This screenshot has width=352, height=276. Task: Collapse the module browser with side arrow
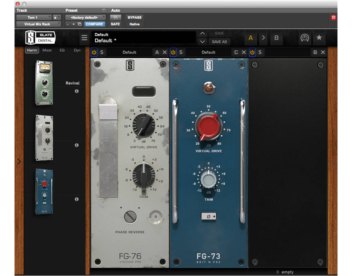click(19, 161)
